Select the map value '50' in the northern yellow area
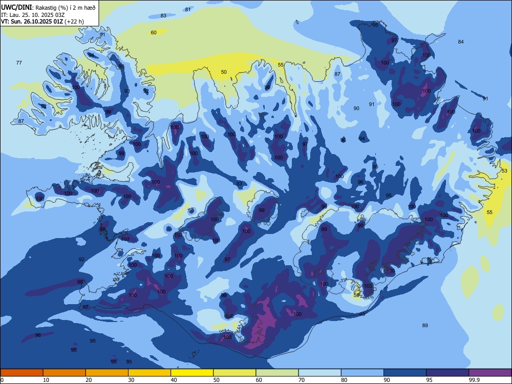This screenshot has width=512, height=384. [x=224, y=72]
